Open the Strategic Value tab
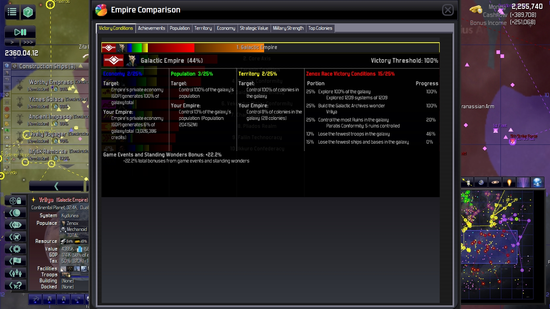Screen dimensions: 550x309 pyautogui.click(x=254, y=28)
